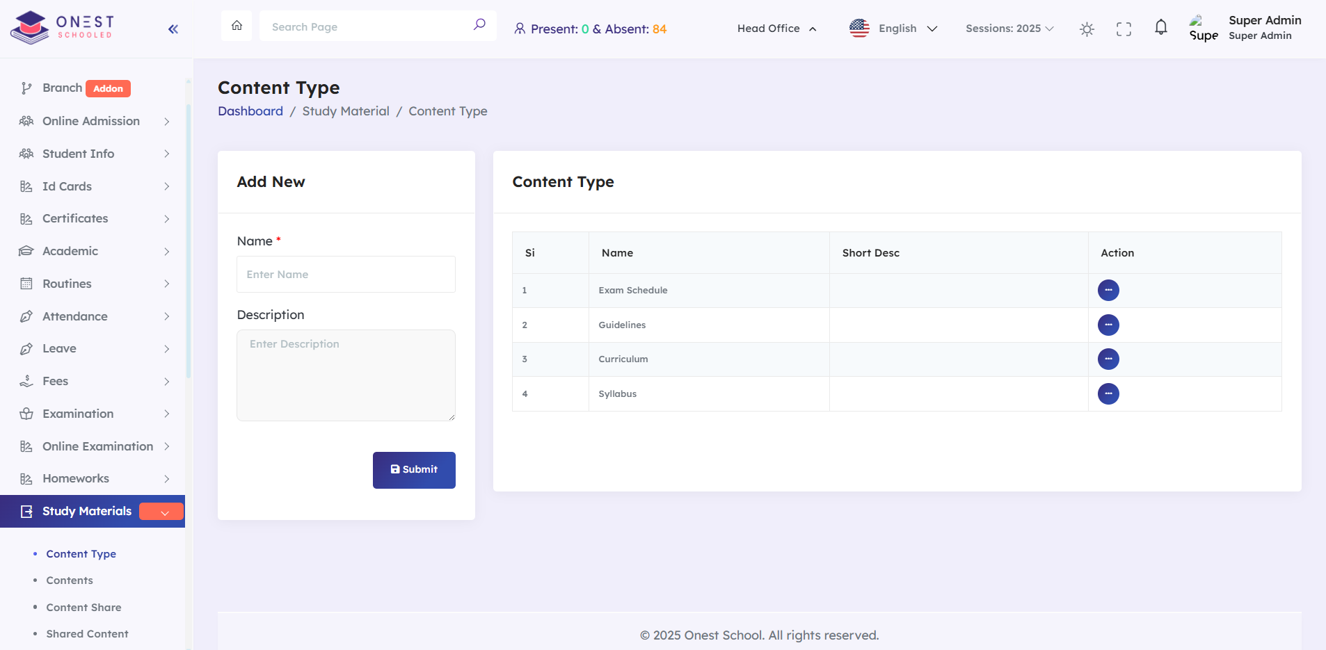Open the English language dropdown

[x=894, y=29]
